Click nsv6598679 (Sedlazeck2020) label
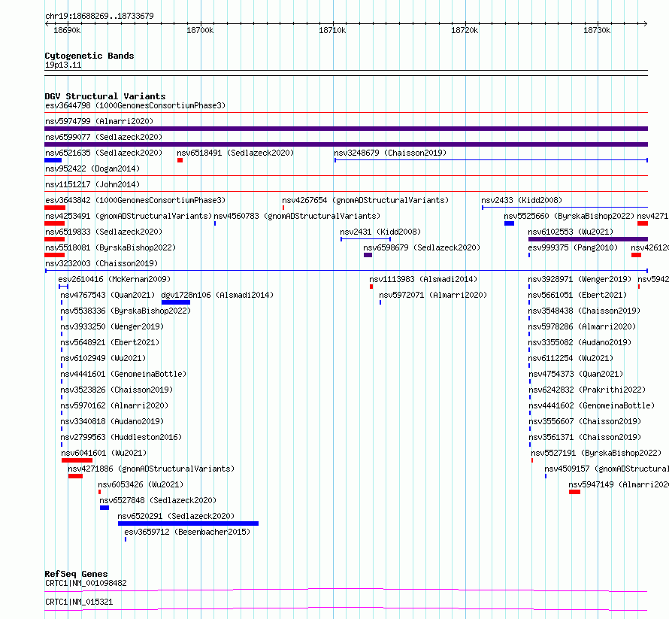The height and width of the screenshot is (619, 669). [x=422, y=247]
